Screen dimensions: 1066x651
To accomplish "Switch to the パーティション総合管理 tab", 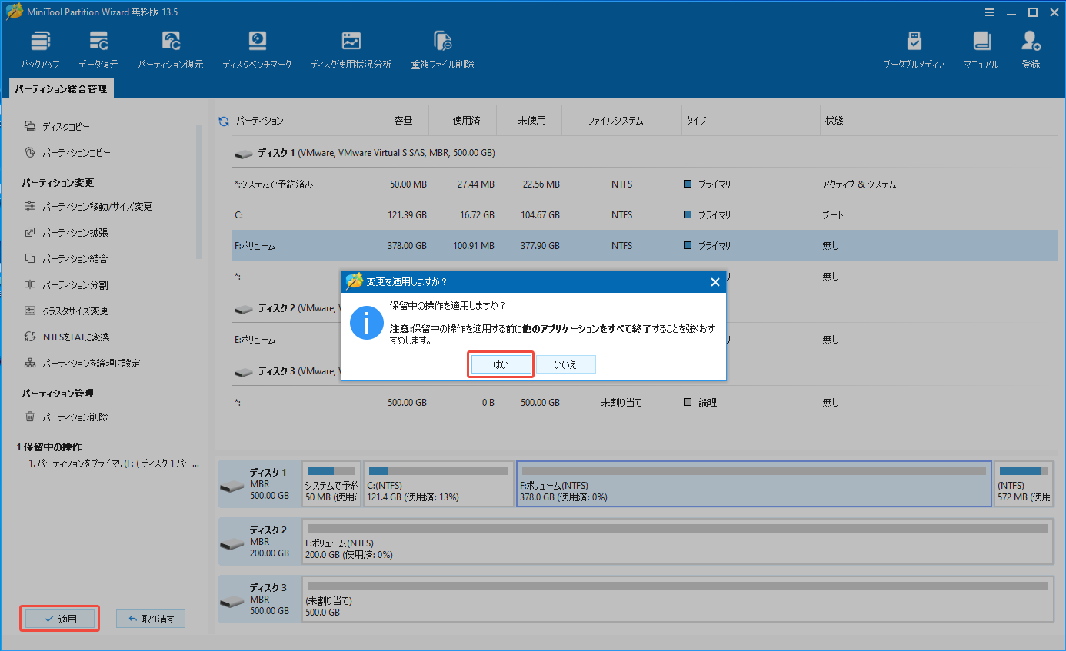I will click(62, 88).
